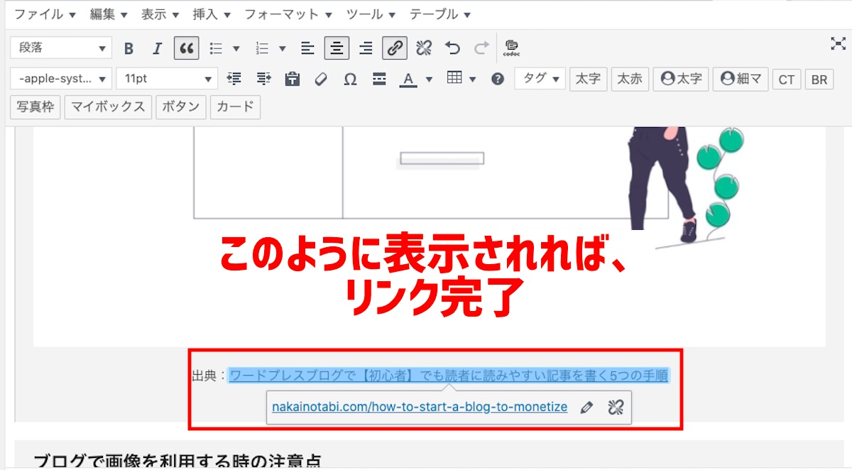Open the text color picker under the A
The image size is (852, 470).
(x=408, y=79)
